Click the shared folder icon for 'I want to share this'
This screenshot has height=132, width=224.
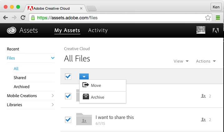tap(84, 119)
